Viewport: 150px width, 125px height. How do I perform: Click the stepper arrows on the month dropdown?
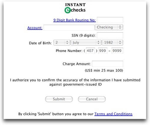(x=98, y=42)
